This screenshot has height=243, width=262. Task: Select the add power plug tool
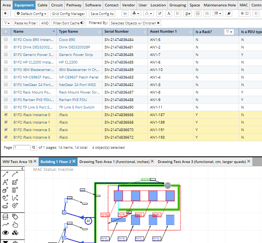(x=5, y=198)
